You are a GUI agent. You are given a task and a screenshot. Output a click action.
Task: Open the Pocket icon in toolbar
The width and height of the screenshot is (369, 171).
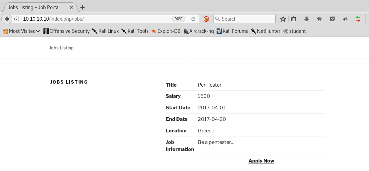tap(332, 19)
